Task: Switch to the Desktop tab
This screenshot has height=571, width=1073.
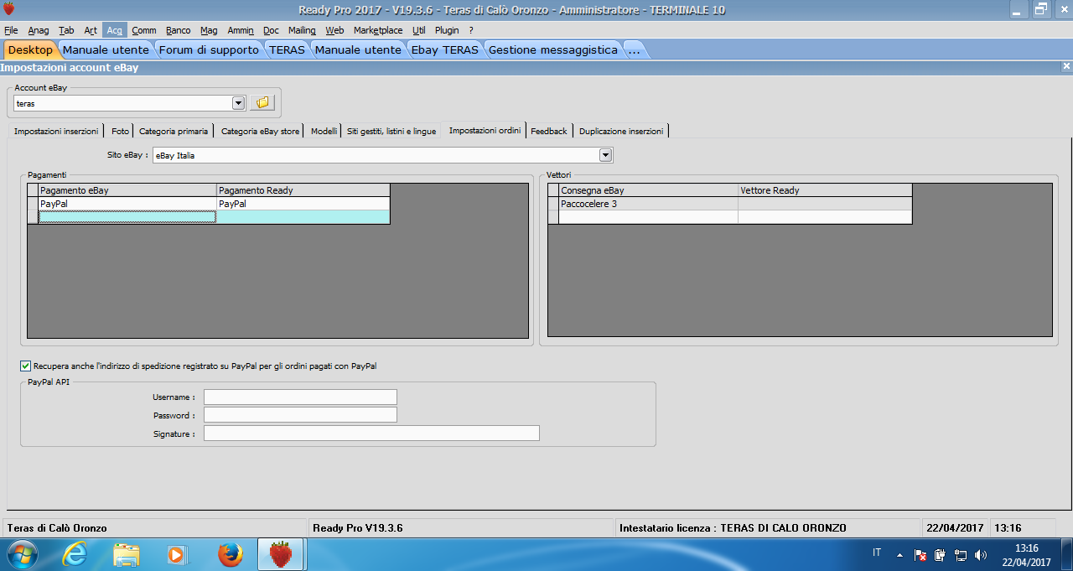Action: 30,50
